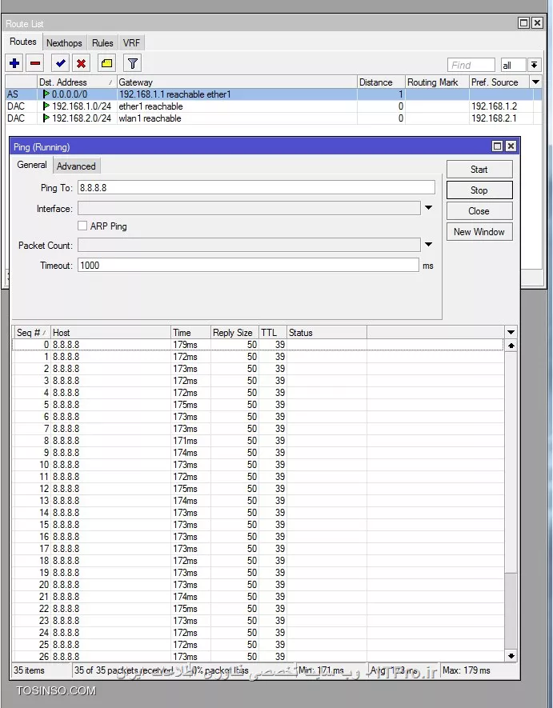This screenshot has height=708, width=553.
Task: Open the filter funnel icon
Action: pyautogui.click(x=132, y=63)
